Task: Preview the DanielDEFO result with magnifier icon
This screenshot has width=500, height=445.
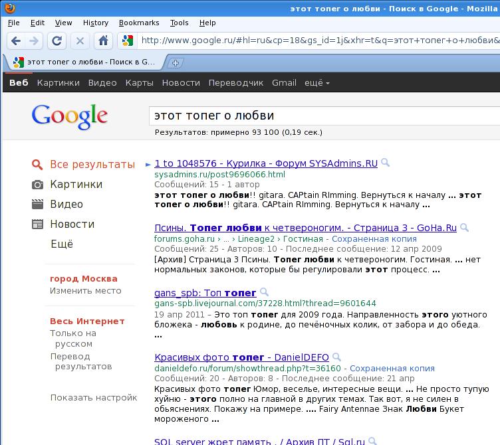Action: pos(336,357)
